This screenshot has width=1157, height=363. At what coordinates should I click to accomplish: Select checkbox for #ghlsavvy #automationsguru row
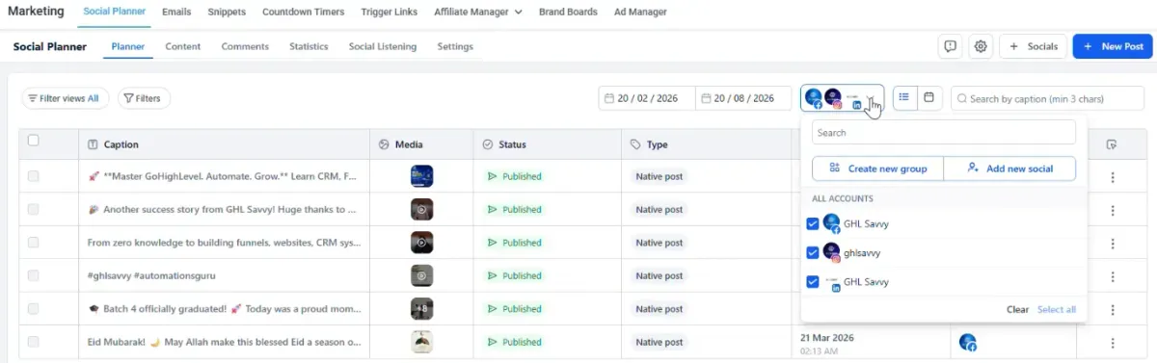click(x=34, y=275)
